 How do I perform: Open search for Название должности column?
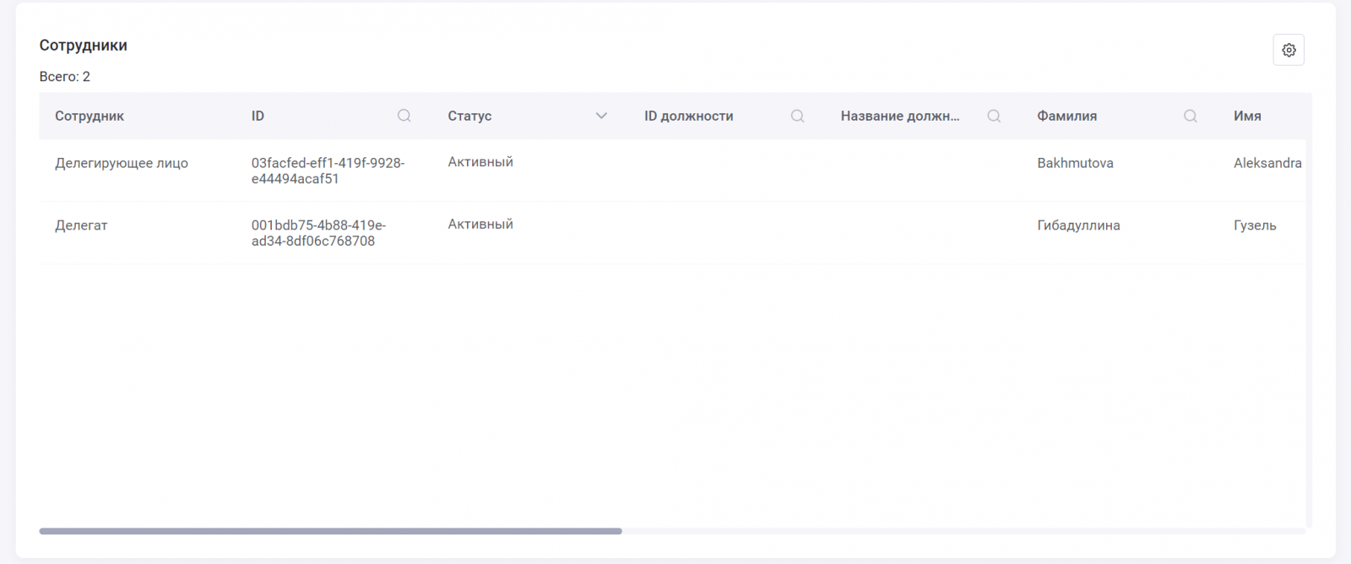click(994, 116)
